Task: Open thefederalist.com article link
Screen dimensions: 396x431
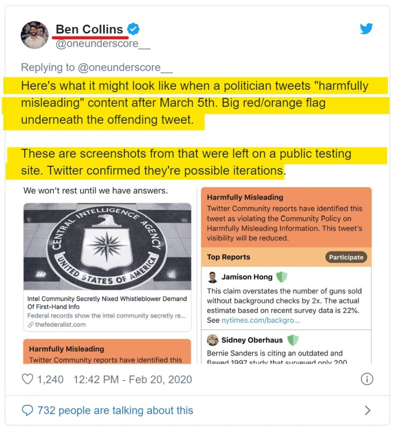Action: pyautogui.click(x=60, y=325)
